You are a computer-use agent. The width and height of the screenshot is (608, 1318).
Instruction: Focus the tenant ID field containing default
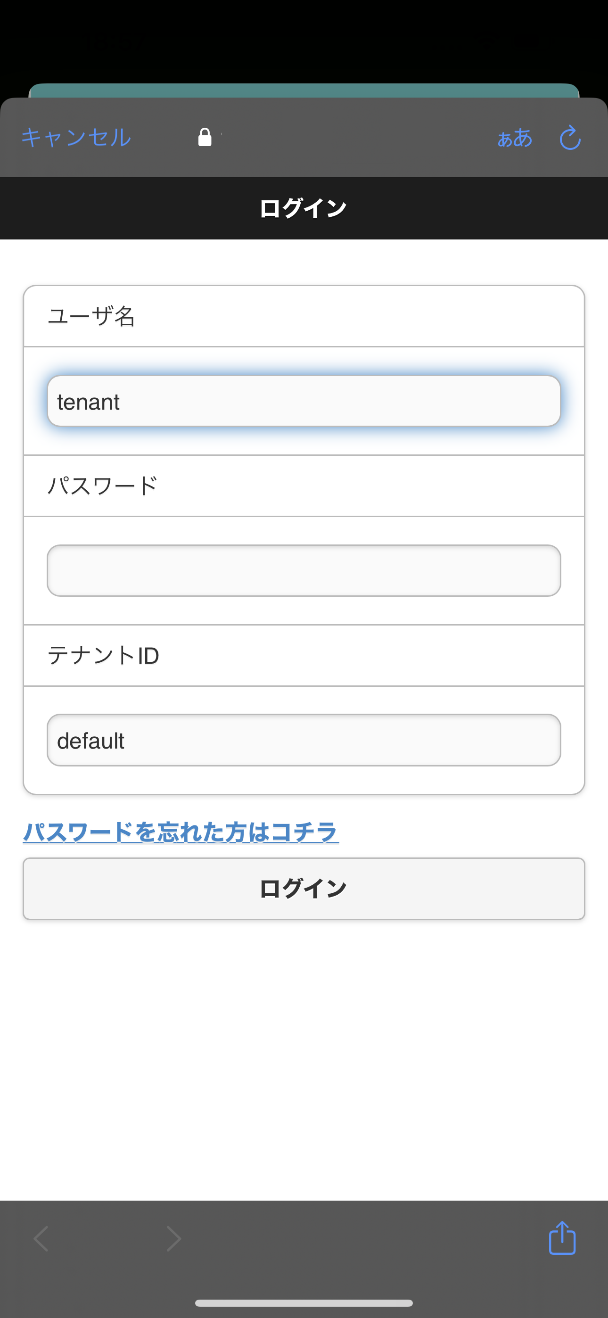tap(304, 740)
